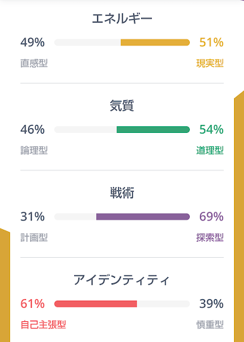The image size is (244, 342).
Task: Click the エネルギー heading
Action: click(x=122, y=19)
